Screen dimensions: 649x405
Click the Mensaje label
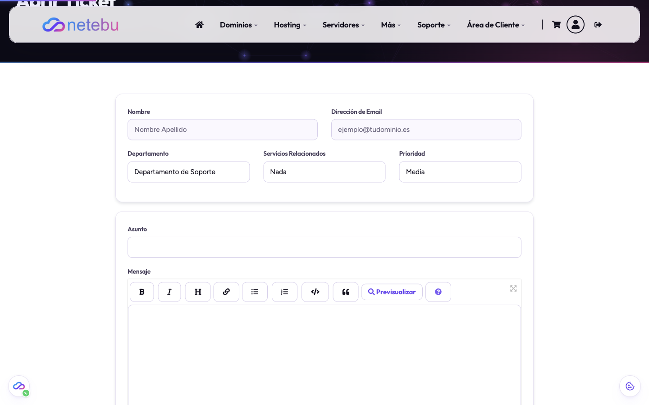tap(139, 271)
